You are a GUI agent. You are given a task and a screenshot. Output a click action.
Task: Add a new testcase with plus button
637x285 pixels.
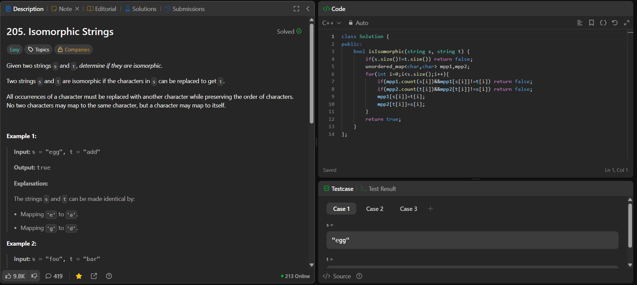(430, 209)
